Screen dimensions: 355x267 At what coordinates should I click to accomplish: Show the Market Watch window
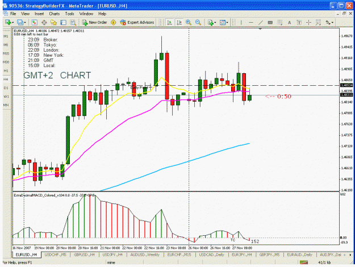pos(34,22)
